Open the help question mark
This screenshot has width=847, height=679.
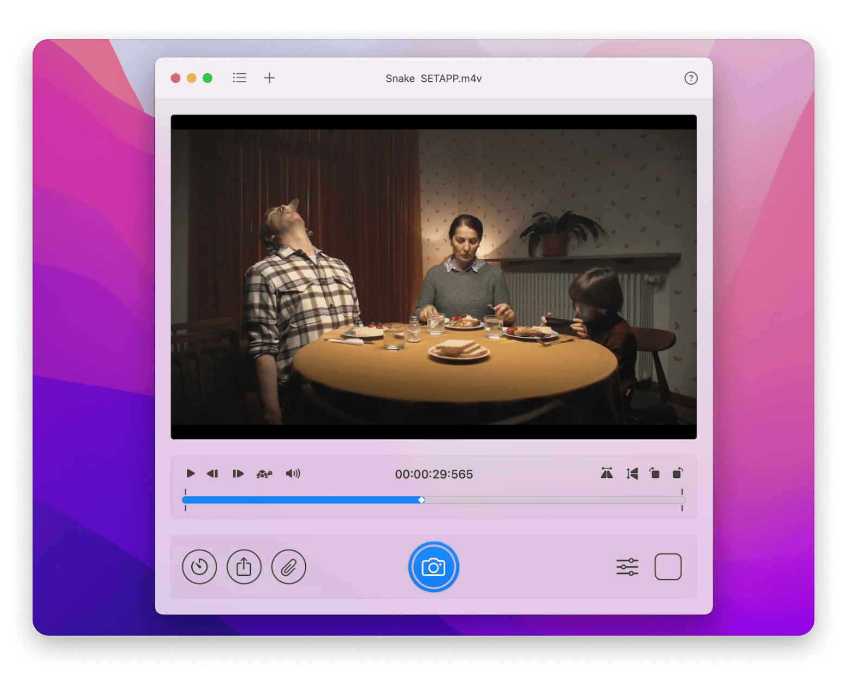(x=691, y=78)
